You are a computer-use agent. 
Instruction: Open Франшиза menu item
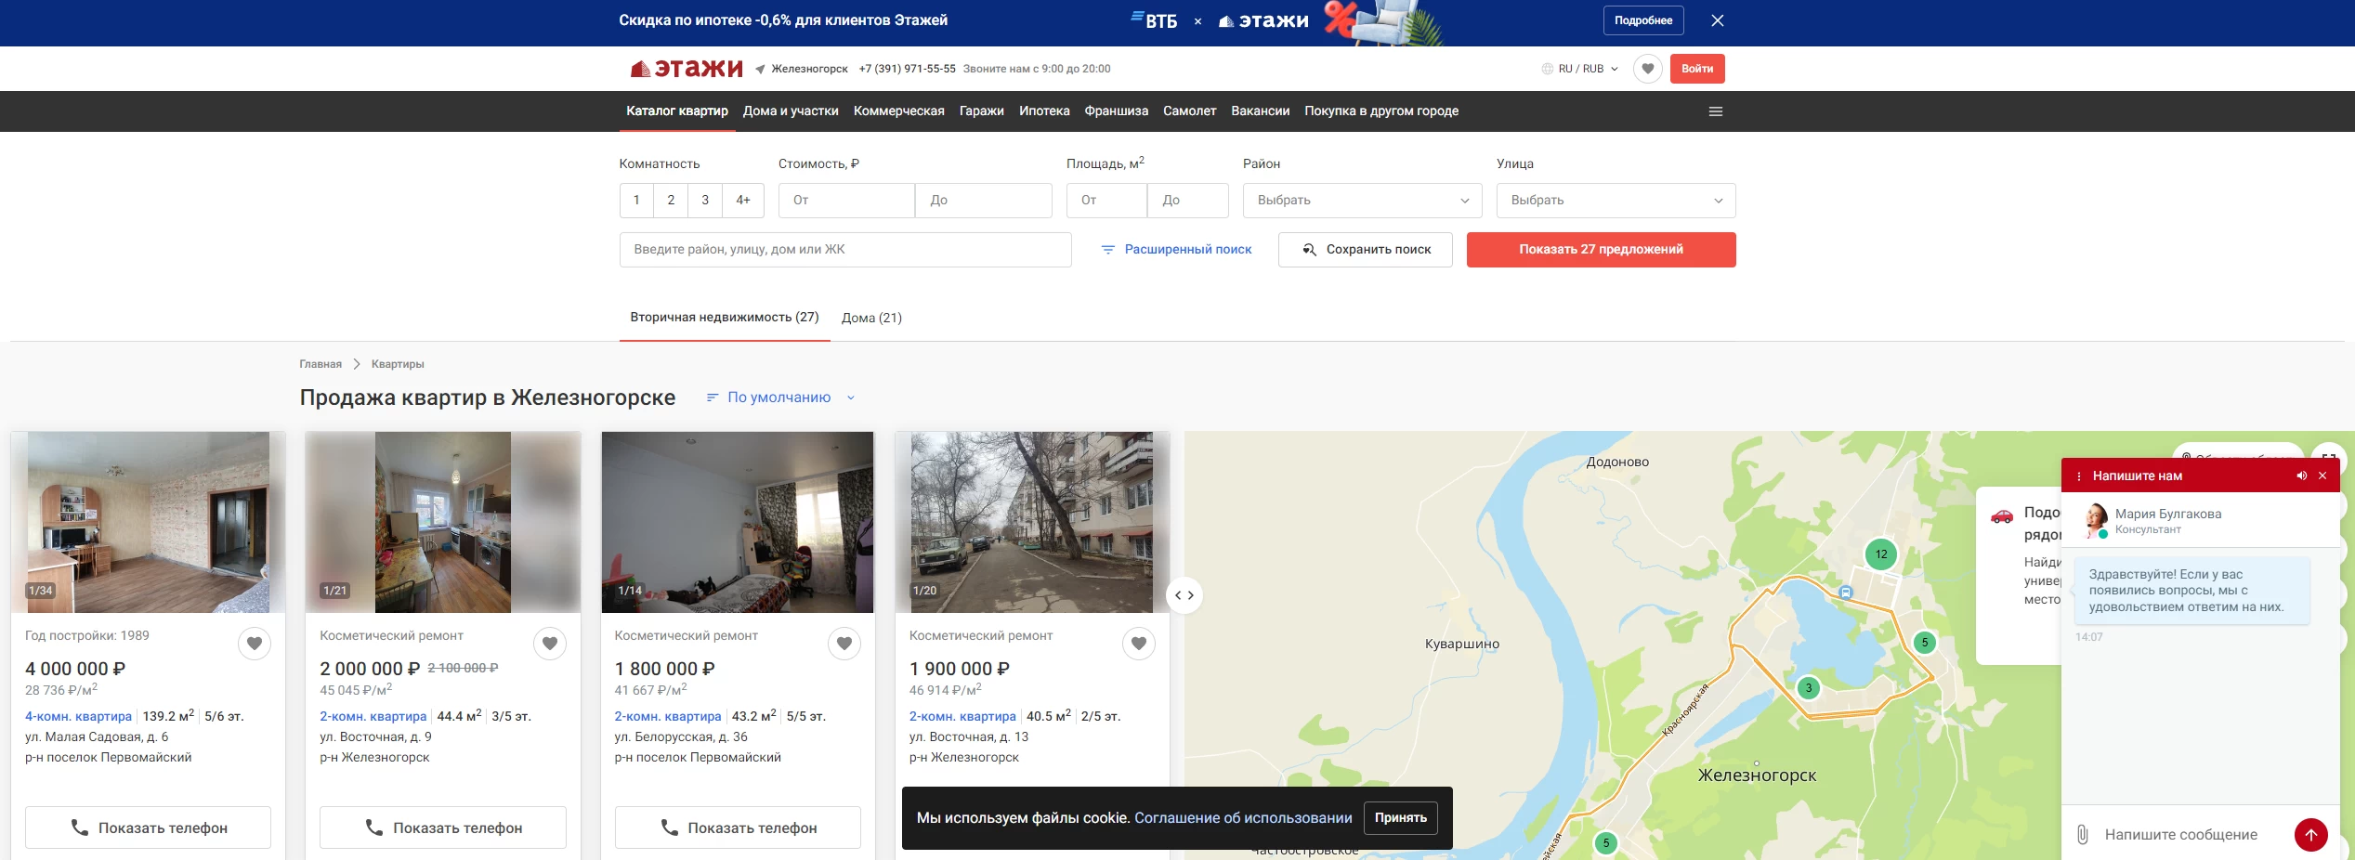tap(1117, 111)
